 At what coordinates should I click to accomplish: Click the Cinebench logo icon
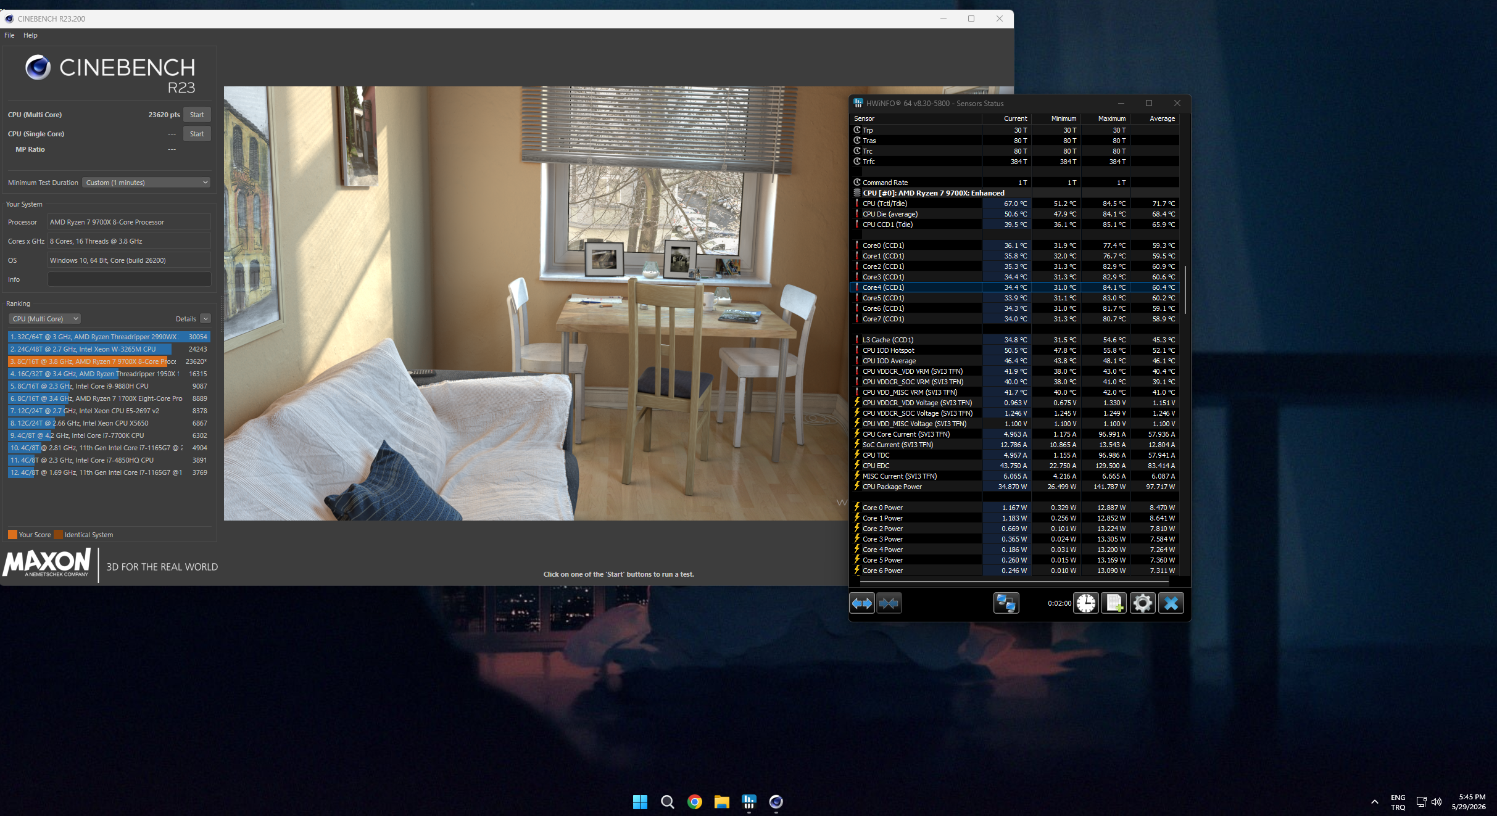38,67
